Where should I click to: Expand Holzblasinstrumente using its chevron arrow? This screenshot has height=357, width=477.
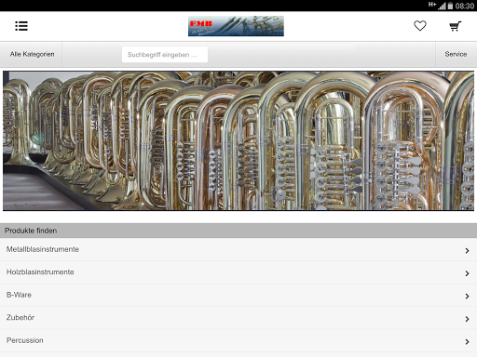click(467, 273)
